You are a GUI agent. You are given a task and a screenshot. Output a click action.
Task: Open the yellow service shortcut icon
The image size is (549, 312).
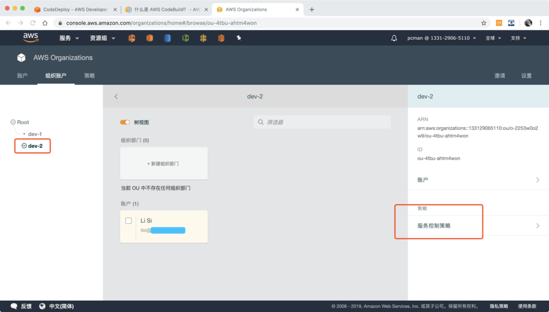point(203,38)
